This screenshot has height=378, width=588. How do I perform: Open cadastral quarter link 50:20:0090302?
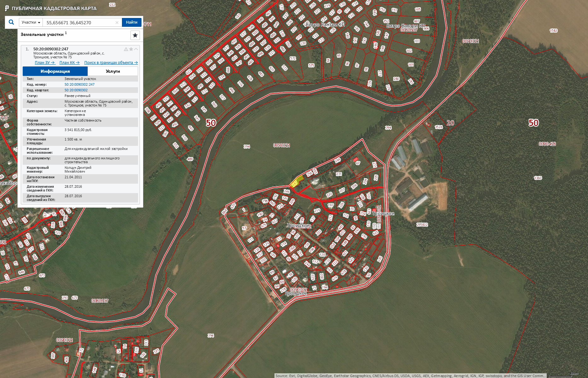(76, 90)
